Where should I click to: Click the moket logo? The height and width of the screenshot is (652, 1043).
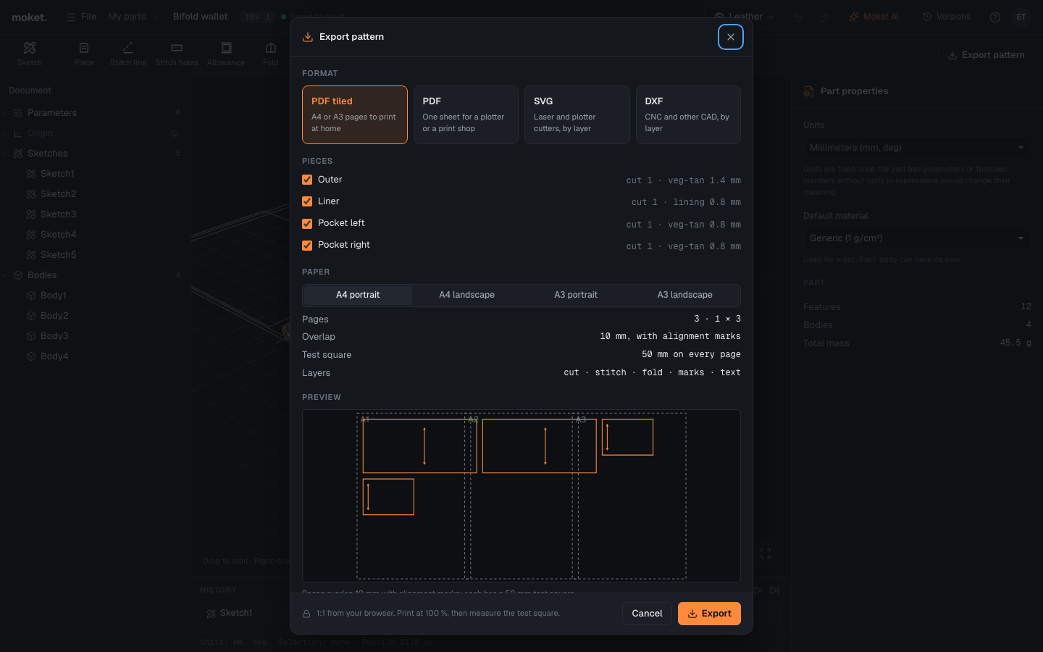tap(29, 17)
